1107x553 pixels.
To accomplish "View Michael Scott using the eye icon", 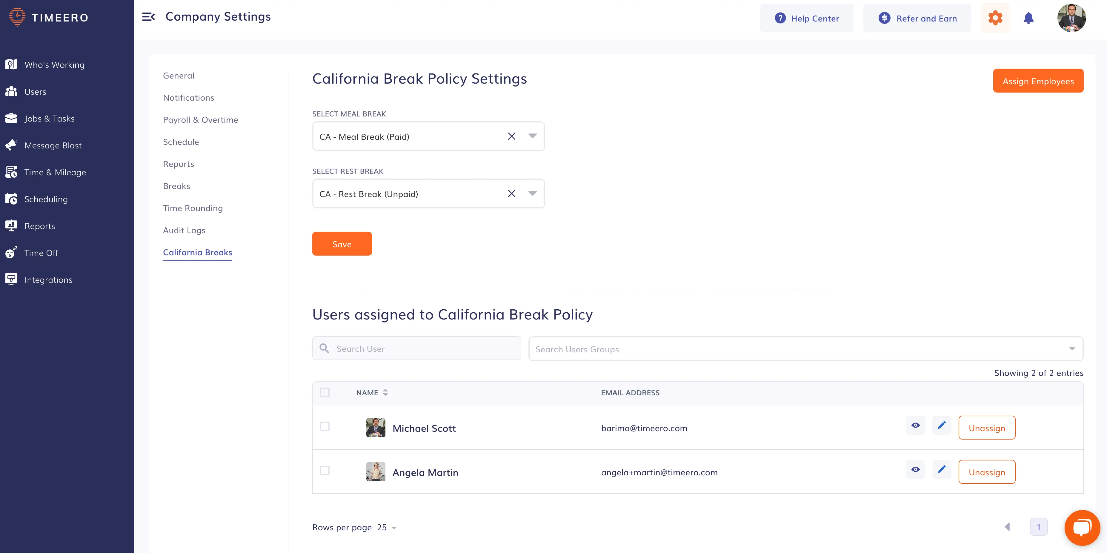I will coord(915,425).
